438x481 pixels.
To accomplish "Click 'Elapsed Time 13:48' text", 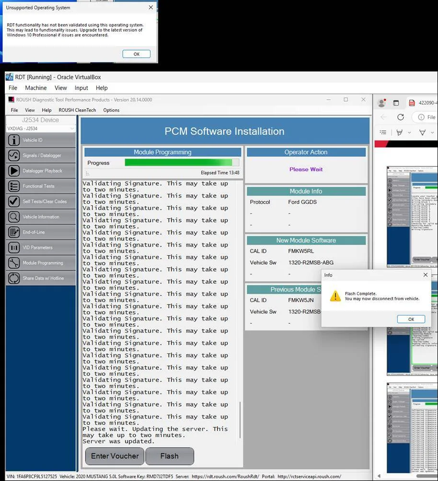I will click(220, 173).
